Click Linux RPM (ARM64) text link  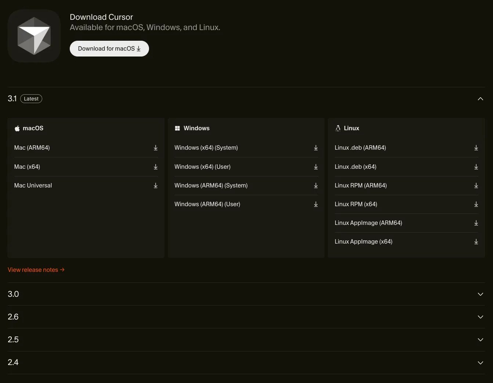coord(361,186)
